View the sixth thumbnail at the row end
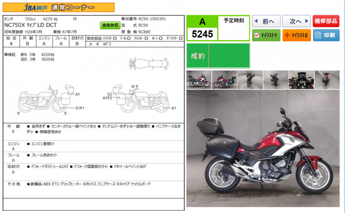 tap(327, 80)
